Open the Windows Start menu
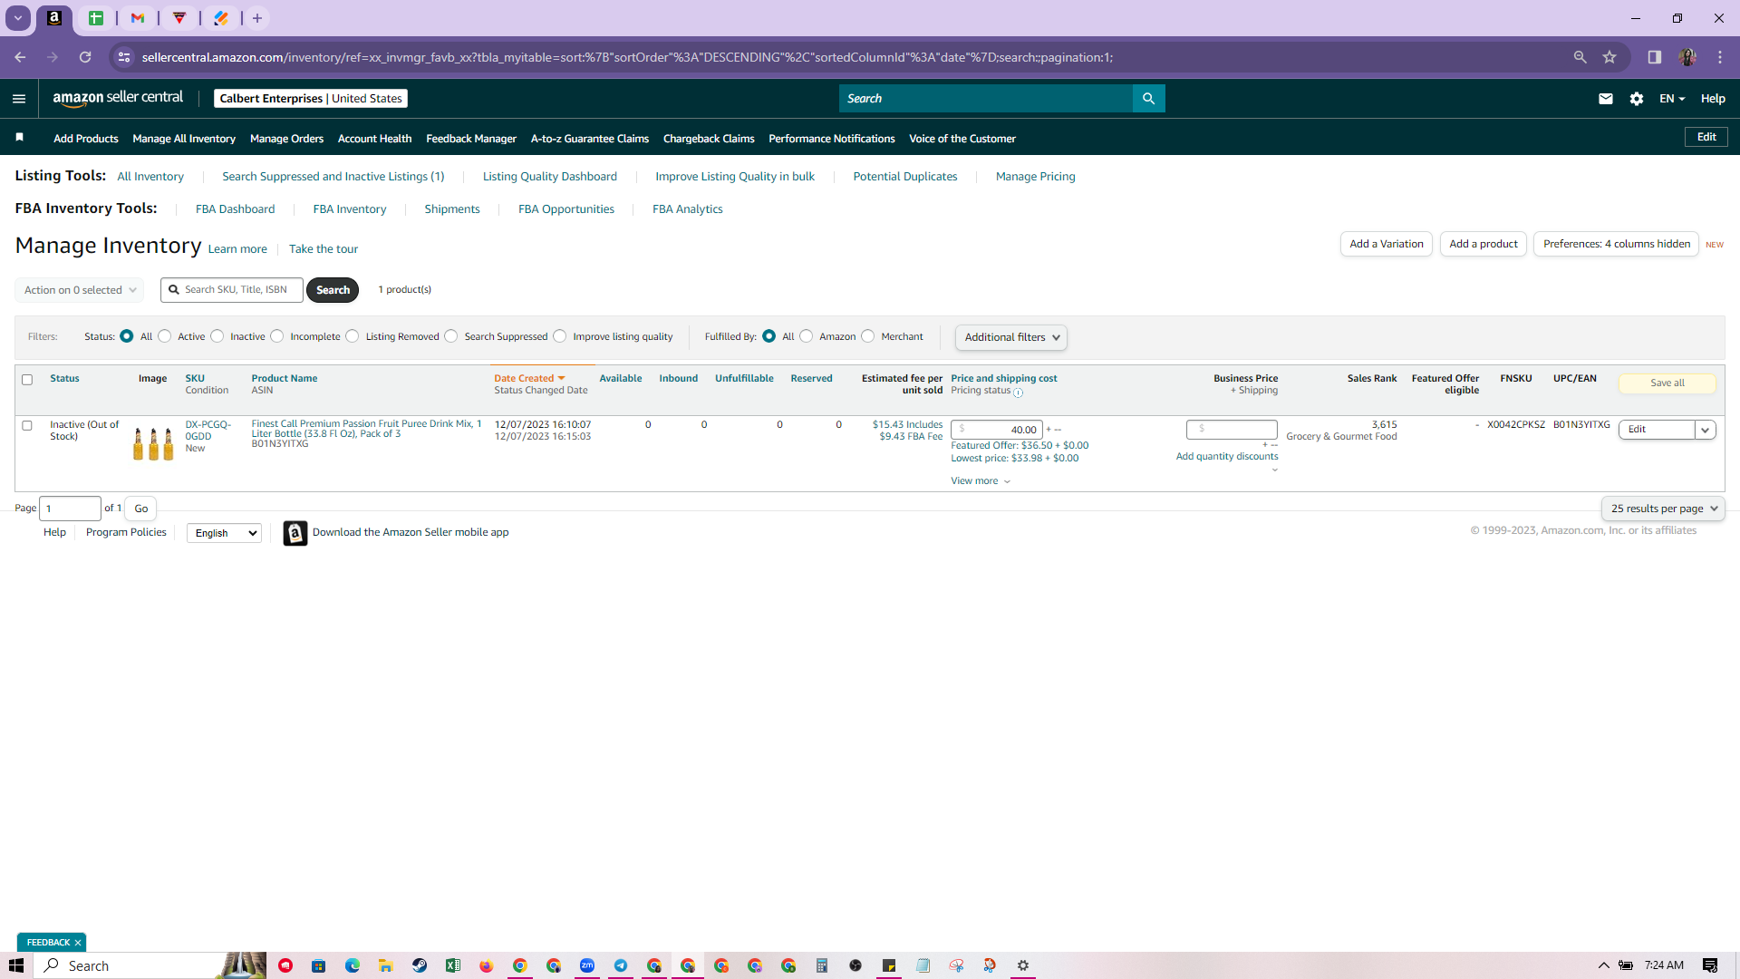Image resolution: width=1740 pixels, height=979 pixels. pyautogui.click(x=16, y=965)
